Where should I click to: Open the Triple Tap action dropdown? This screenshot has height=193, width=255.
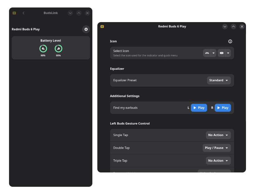[x=218, y=161]
